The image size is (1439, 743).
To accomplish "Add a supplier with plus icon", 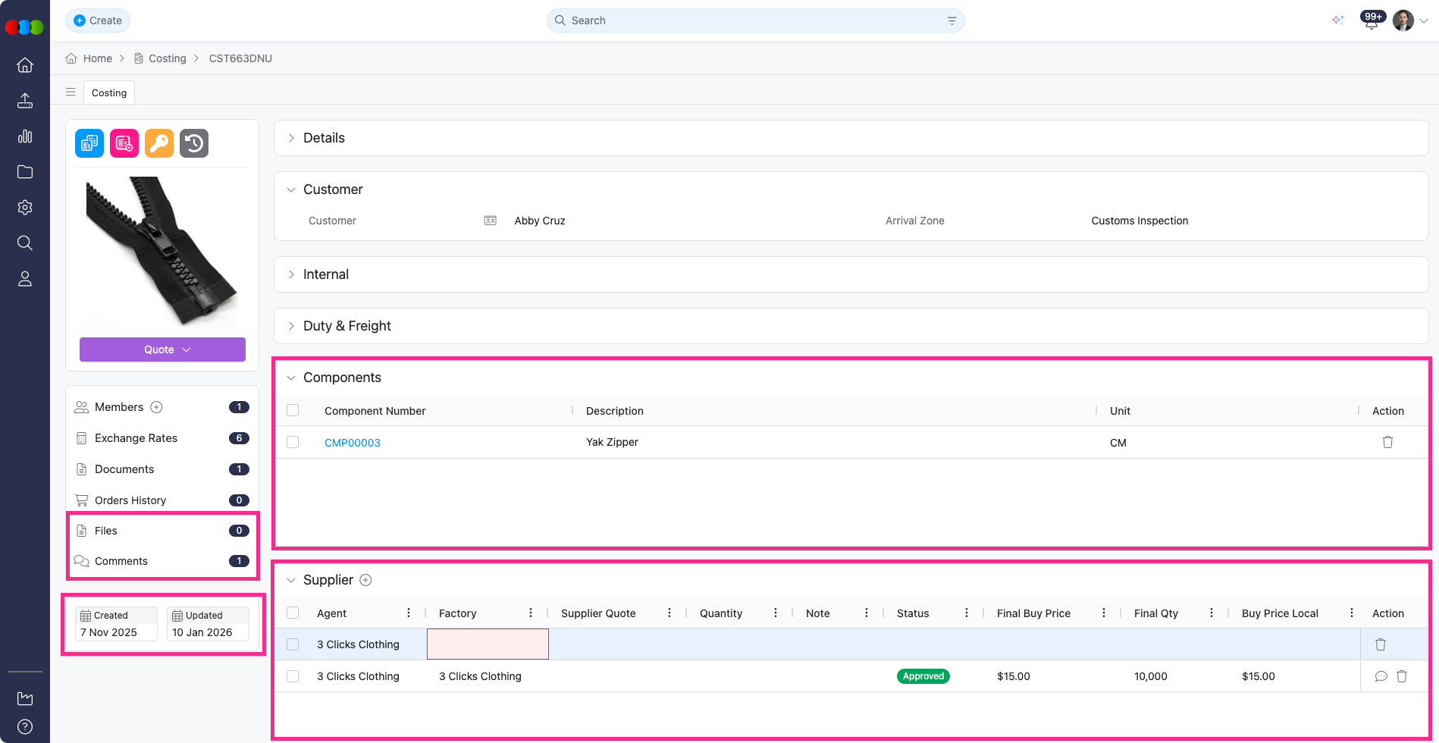I will coord(365,580).
